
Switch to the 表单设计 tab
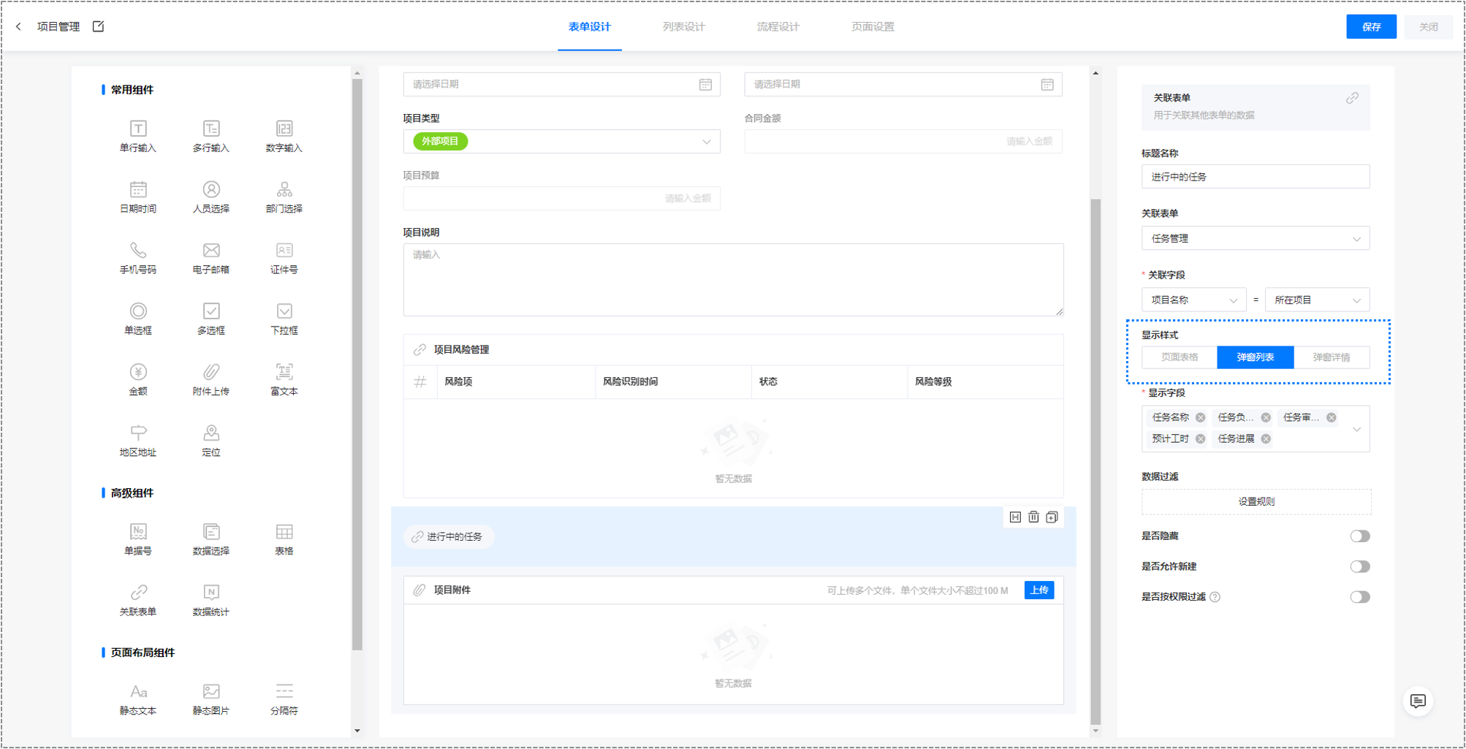[x=590, y=27]
